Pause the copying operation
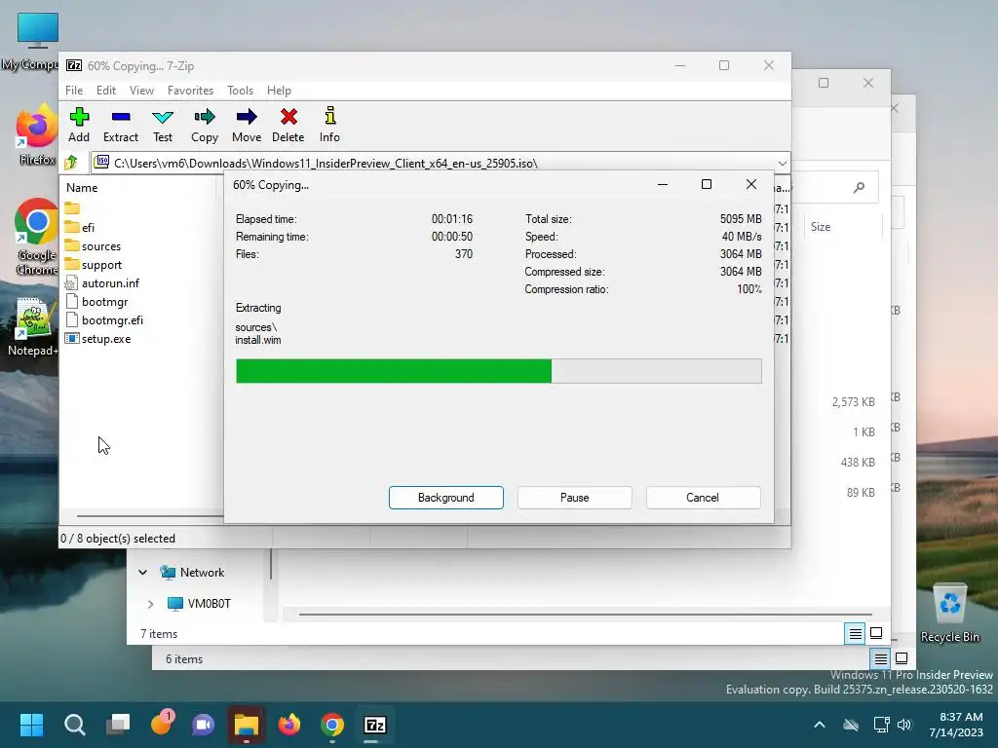The height and width of the screenshot is (748, 998). pyautogui.click(x=575, y=498)
